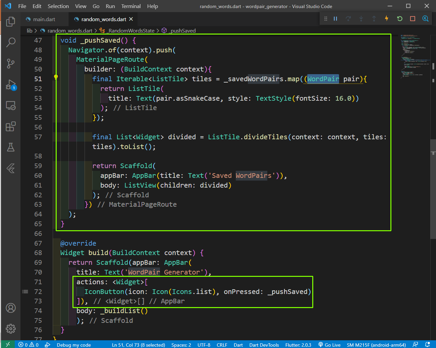
Task: Open the Flutter sidebar icon
Action: [11, 168]
